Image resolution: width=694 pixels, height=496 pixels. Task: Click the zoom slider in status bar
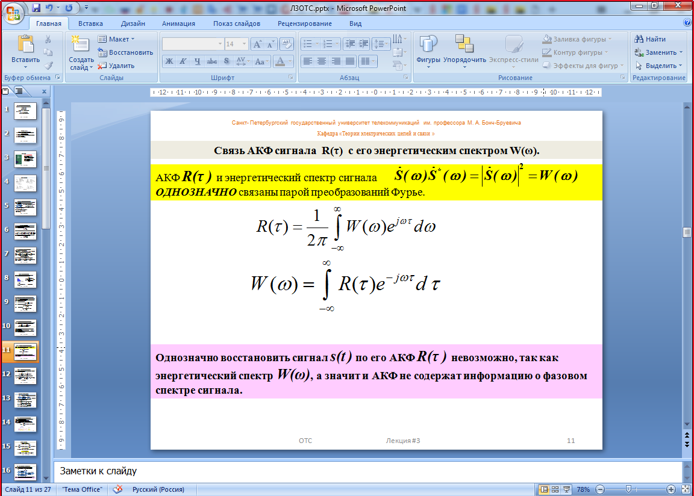(628, 489)
